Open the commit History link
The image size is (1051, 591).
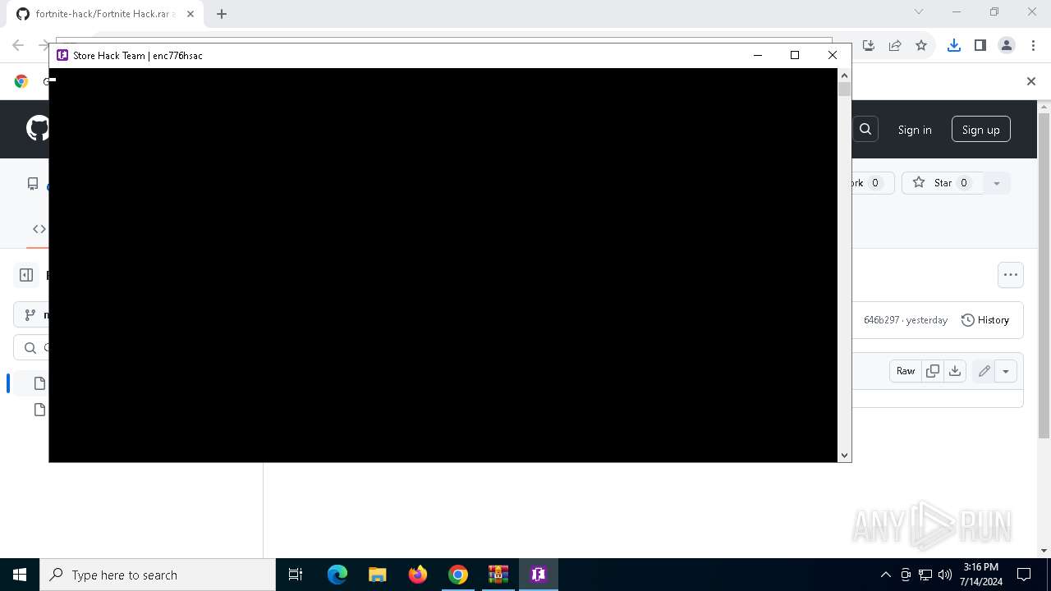[x=985, y=320]
